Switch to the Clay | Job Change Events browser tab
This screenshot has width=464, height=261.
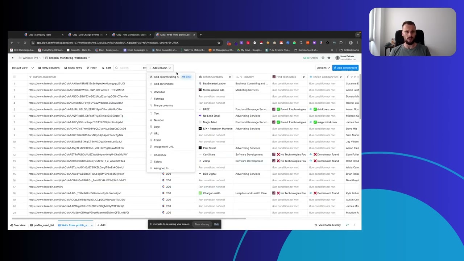click(87, 35)
